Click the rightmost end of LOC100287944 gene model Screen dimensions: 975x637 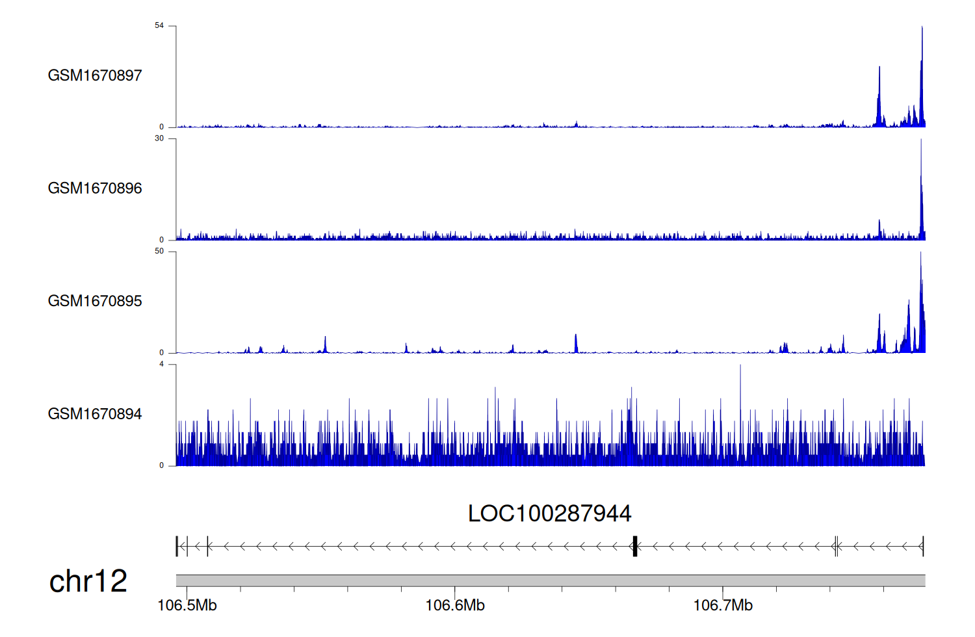pos(922,547)
